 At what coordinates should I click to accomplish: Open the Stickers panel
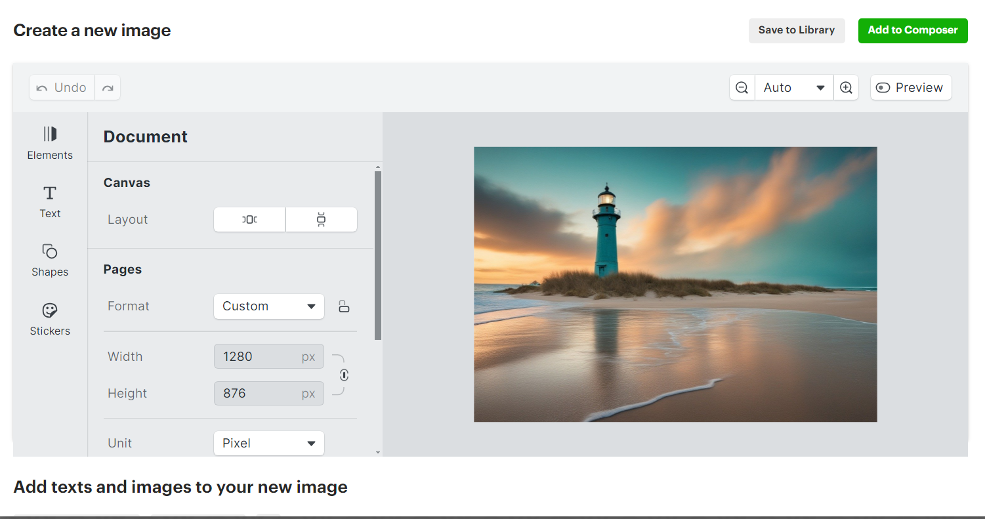tap(50, 311)
